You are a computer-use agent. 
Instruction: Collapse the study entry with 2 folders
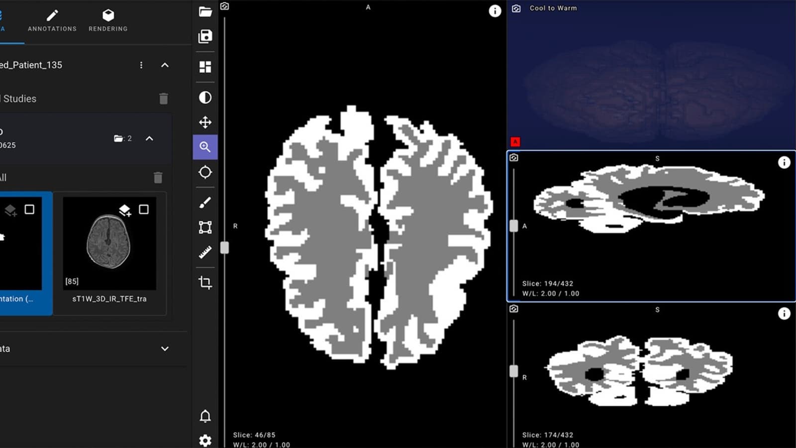tap(149, 138)
